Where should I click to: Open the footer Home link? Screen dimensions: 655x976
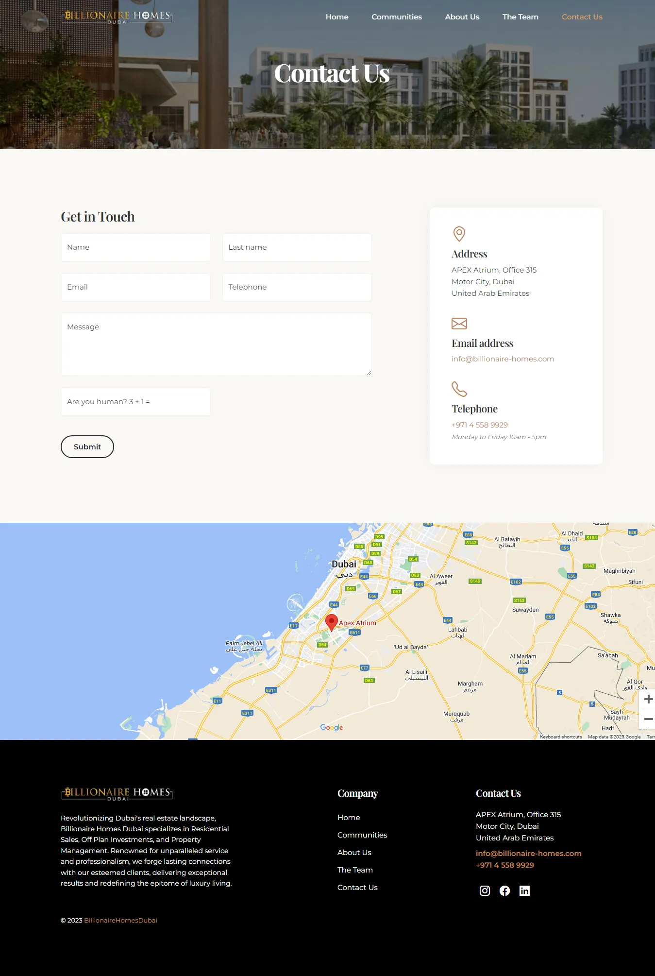[x=349, y=818]
